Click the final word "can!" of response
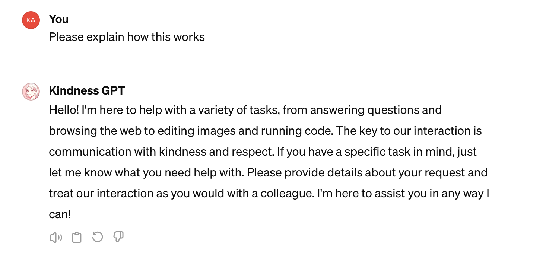The height and width of the screenshot is (280, 546). click(x=60, y=214)
